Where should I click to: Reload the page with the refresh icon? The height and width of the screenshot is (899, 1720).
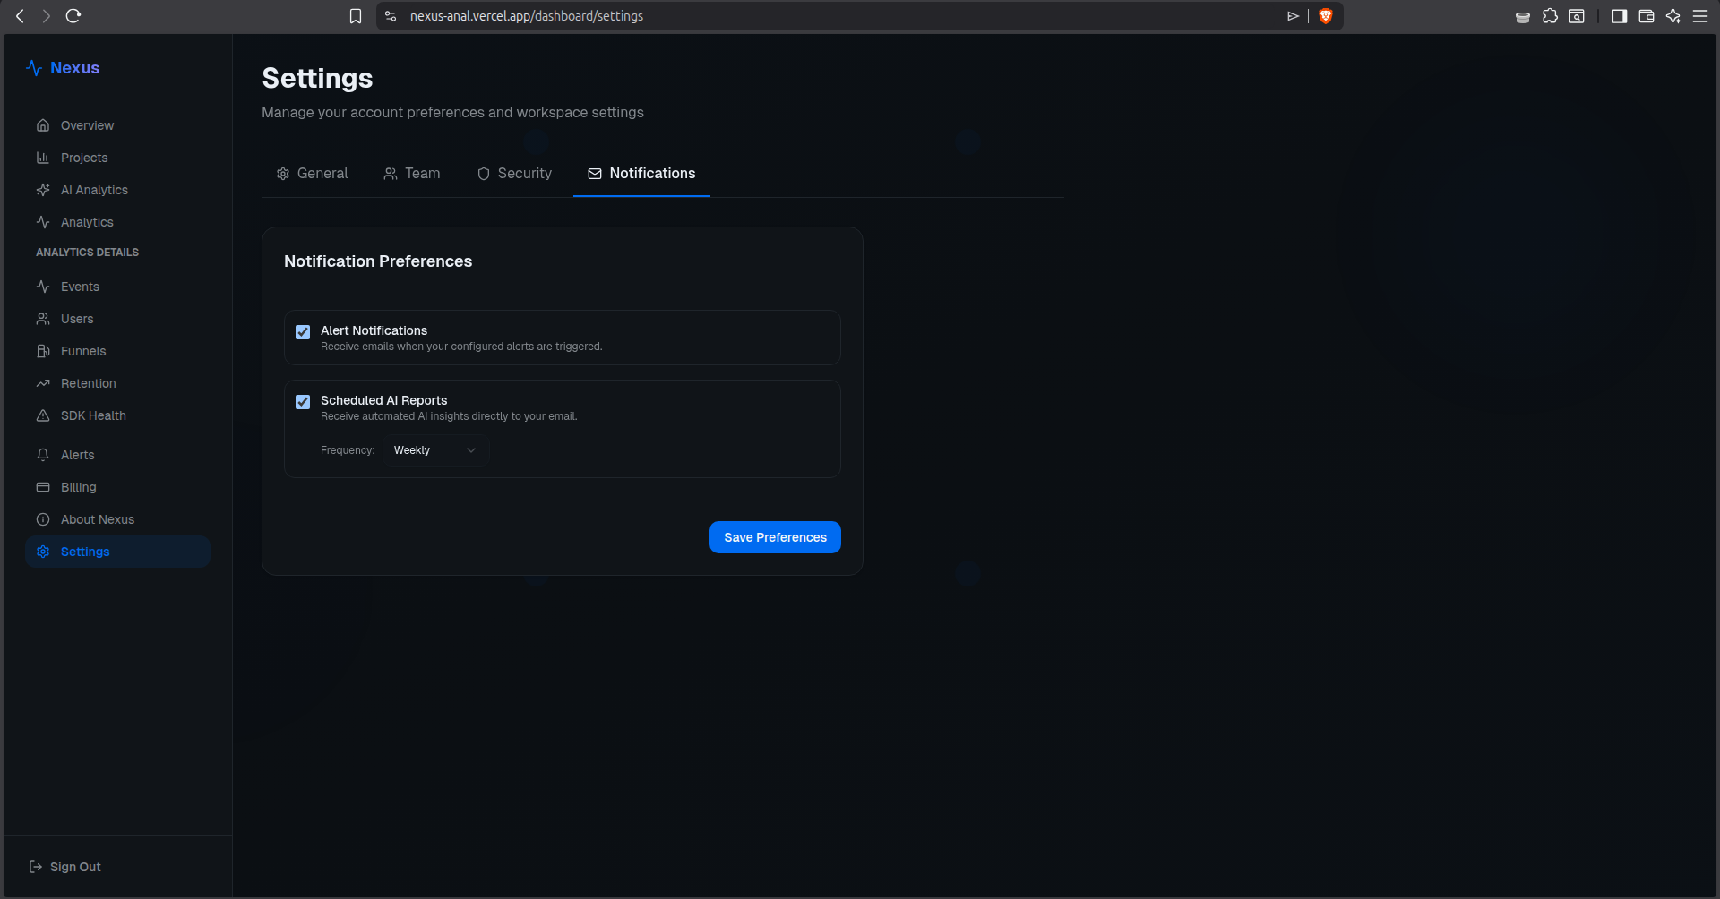[73, 16]
